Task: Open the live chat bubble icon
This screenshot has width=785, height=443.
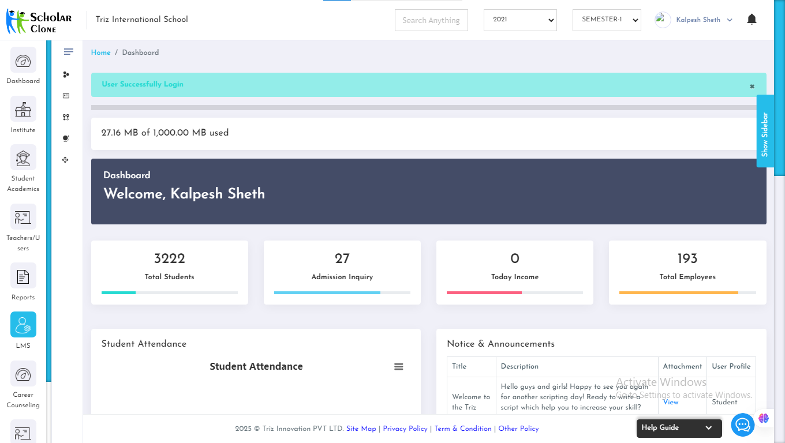Action: point(742,426)
